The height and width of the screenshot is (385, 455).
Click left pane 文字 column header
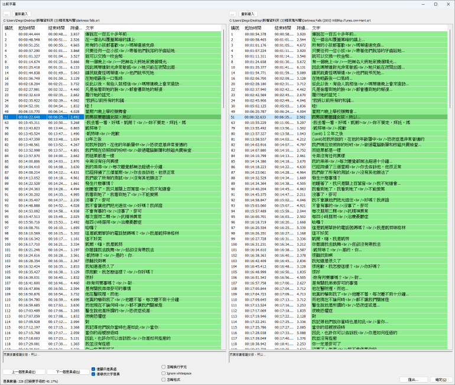[x=152, y=28]
